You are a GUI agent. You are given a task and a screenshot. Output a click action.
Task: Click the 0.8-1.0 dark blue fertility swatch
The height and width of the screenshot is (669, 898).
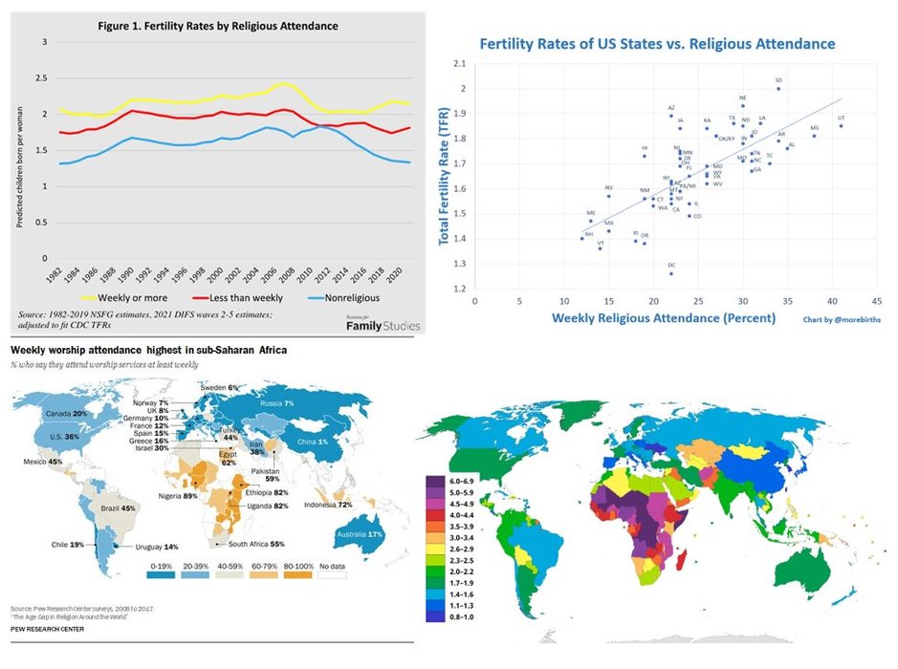click(435, 617)
